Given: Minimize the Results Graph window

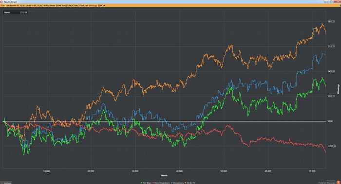Looking at the screenshot, I should (326, 1).
